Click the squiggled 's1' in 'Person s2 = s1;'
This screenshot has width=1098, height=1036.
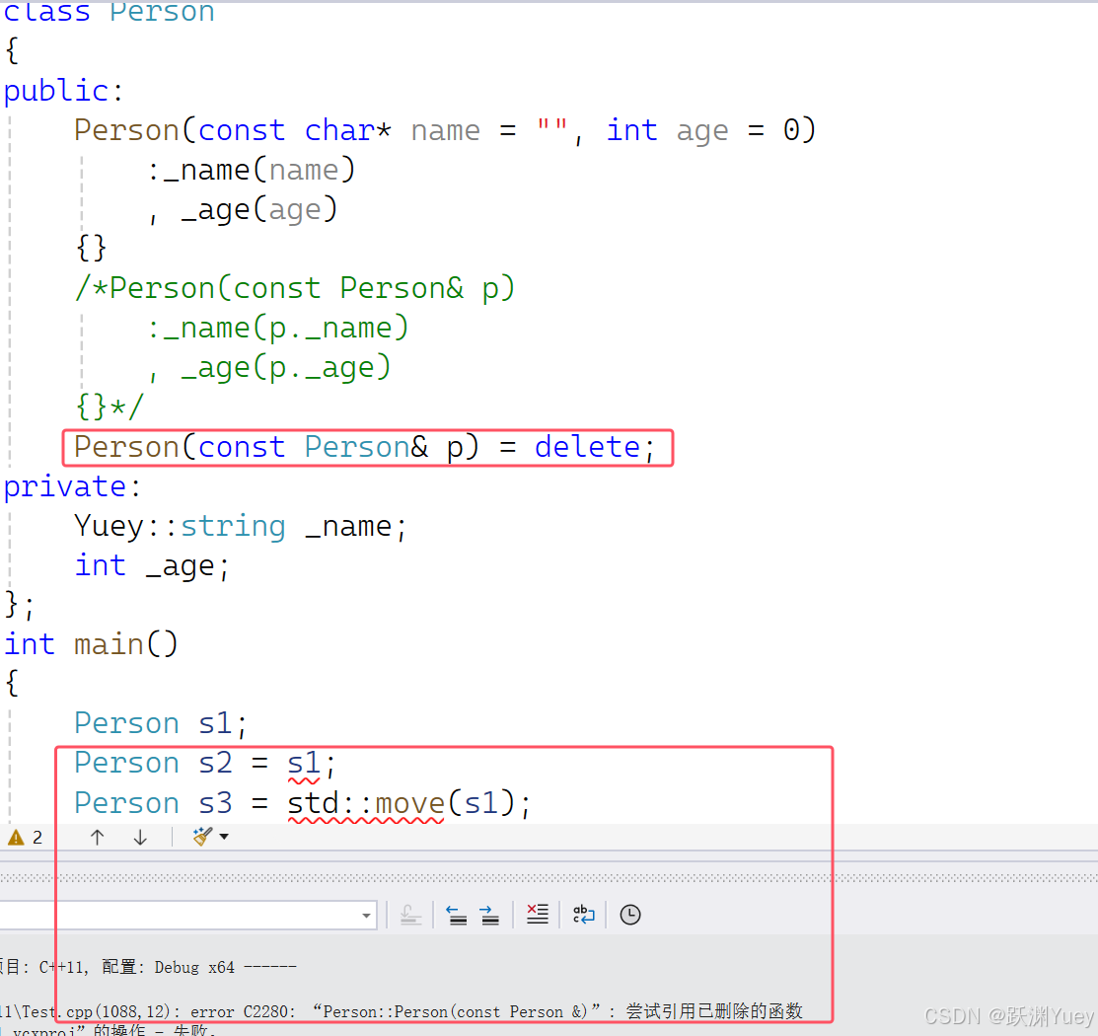click(304, 764)
